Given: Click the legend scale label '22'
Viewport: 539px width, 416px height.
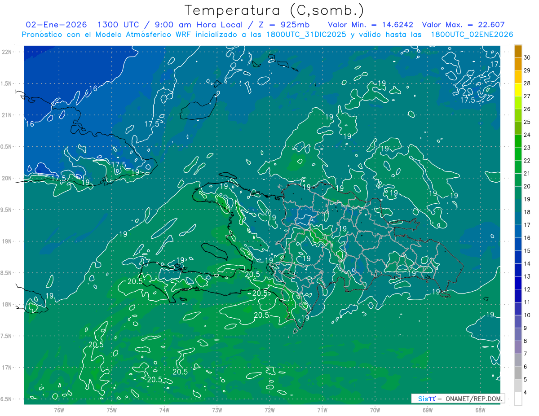Looking at the screenshot, I should pos(527,161).
